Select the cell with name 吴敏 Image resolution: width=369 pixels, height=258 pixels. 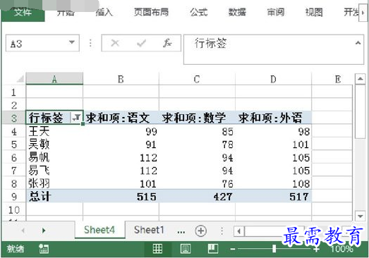(x=54, y=145)
